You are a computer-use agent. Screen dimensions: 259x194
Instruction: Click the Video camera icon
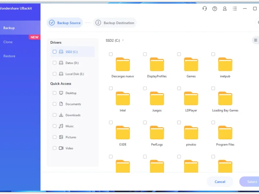point(61,148)
